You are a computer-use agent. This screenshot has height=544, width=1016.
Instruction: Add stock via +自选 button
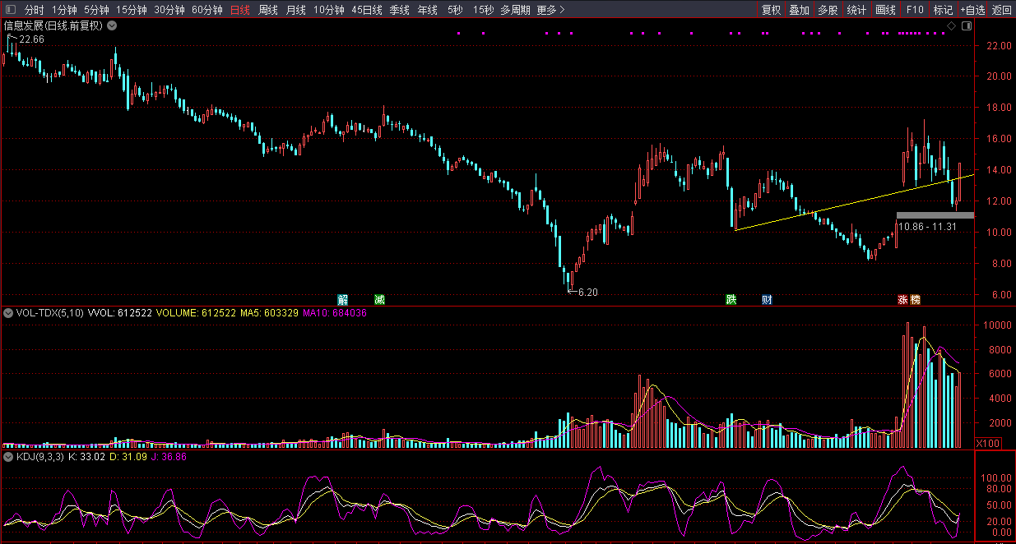pos(972,10)
